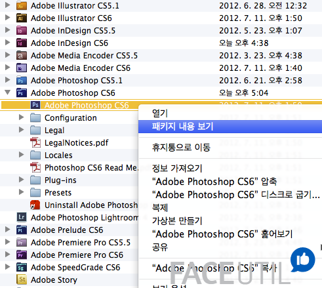Viewport: 322px width, 288px height.
Task: Click the Presets folder icon
Action: coord(35,193)
